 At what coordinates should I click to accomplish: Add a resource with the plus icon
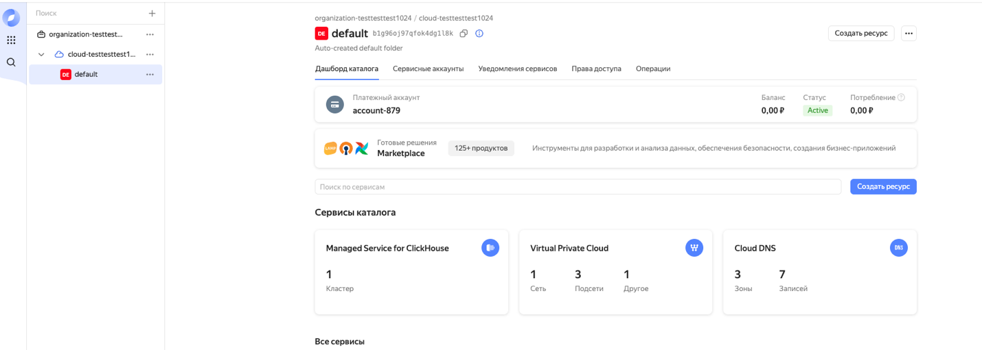coord(152,13)
